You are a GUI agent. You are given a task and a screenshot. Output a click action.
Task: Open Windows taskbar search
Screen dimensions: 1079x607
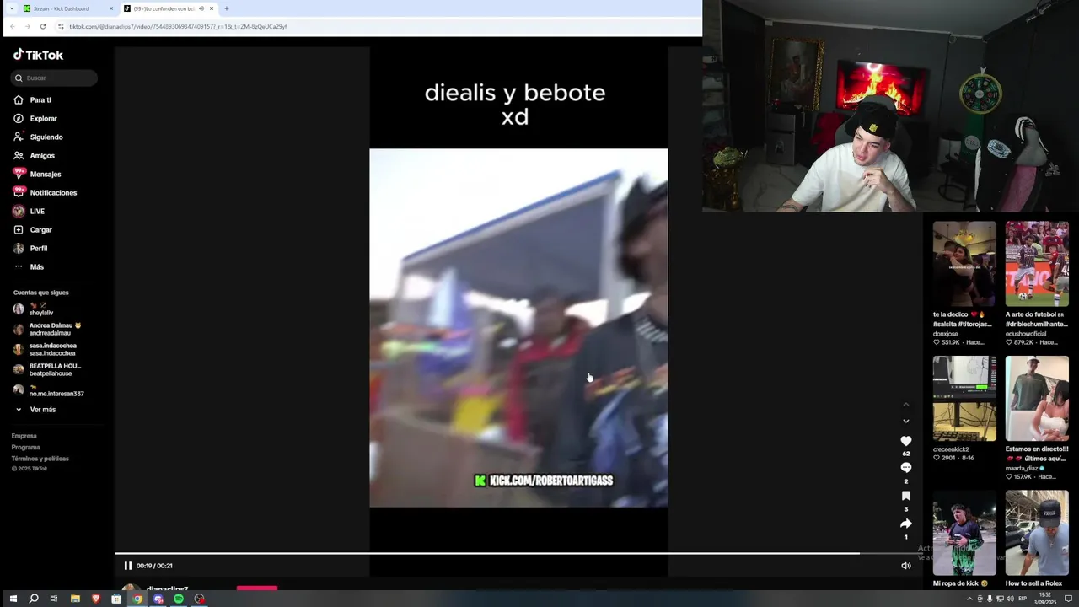pos(34,599)
